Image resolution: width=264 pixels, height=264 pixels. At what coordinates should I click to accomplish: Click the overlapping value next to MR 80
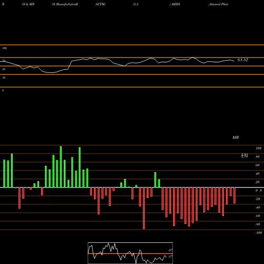pos(244,155)
